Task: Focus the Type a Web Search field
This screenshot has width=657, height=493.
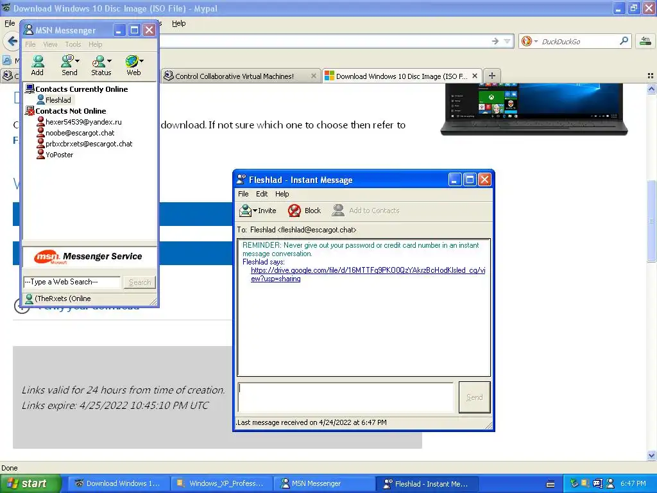Action: coord(72,282)
